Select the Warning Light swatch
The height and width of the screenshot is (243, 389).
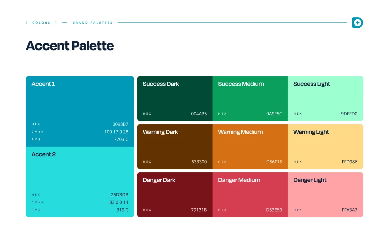(325, 147)
